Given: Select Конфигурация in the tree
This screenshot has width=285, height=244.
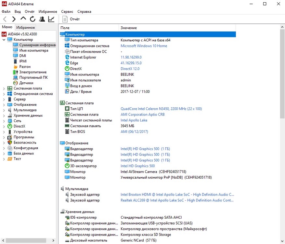Looking at the screenshot, I should 26,148.
